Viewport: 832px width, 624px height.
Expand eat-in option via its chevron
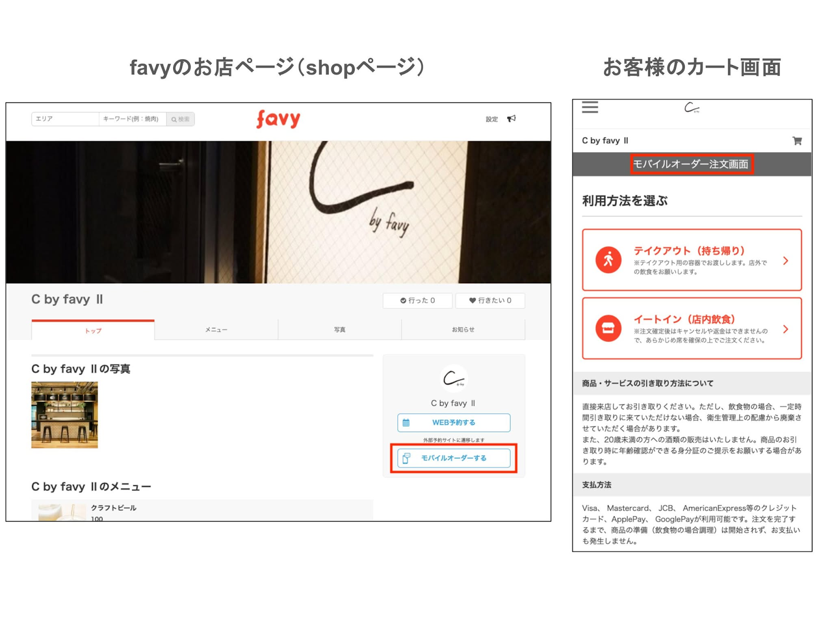tap(786, 329)
